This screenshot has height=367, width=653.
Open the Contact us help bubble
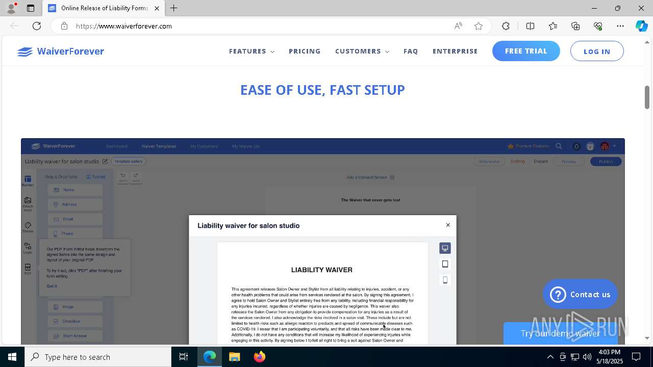[580, 294]
